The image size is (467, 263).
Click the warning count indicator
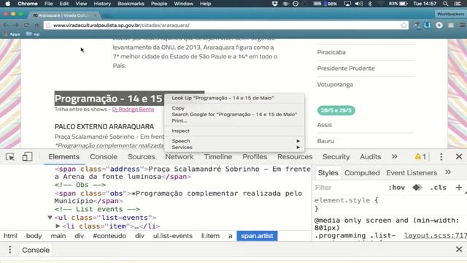coord(420,156)
